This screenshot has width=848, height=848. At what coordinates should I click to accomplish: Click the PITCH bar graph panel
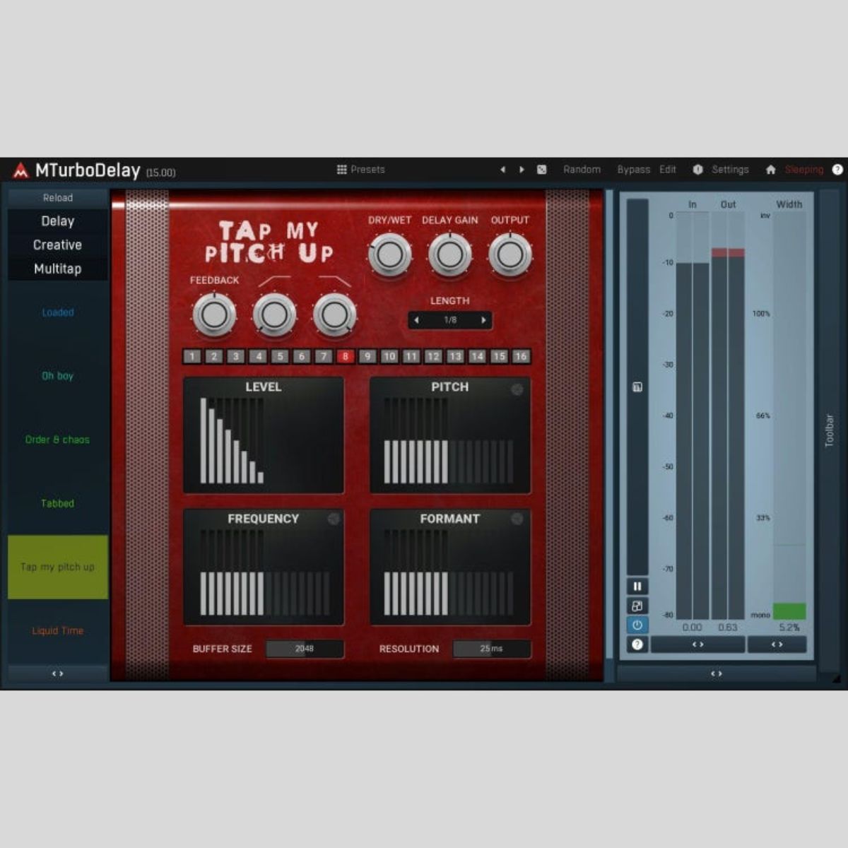pyautogui.click(x=450, y=435)
